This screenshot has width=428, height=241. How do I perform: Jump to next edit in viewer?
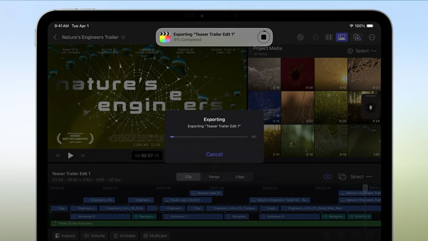(83, 155)
